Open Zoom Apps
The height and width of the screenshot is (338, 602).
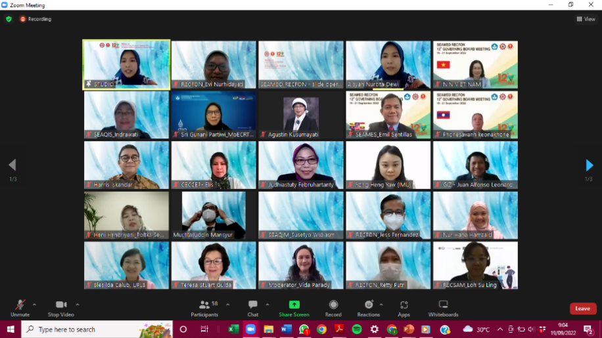404,306
